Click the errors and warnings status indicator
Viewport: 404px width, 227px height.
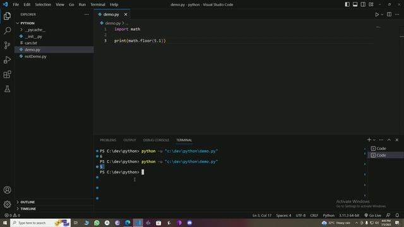pos(12,216)
